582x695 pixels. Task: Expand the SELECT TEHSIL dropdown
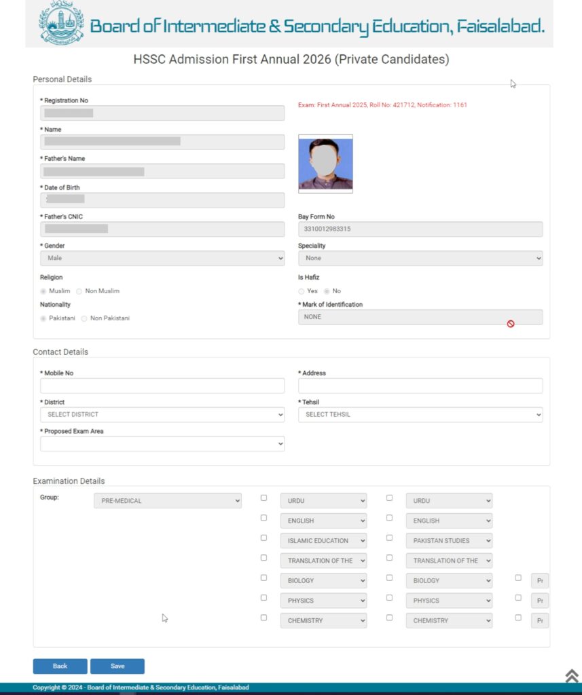[420, 415]
